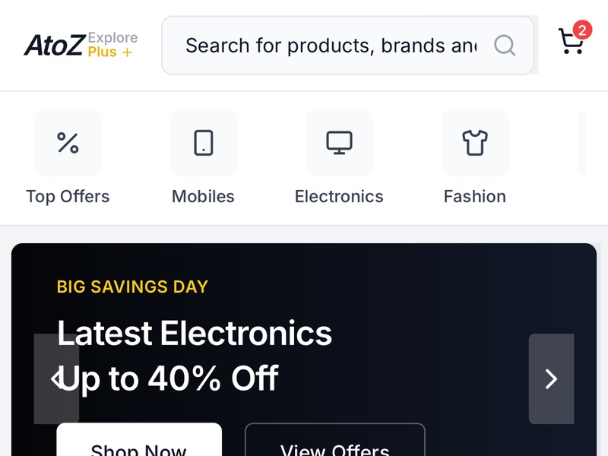Open the Electronics category label
Viewport: 608px width, 456px height.
tap(339, 197)
